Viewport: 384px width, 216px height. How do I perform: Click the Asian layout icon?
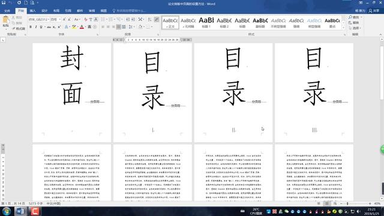click(x=140, y=19)
